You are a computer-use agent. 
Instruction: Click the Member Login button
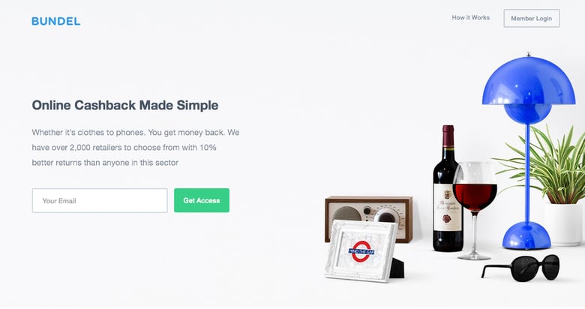[x=531, y=18]
